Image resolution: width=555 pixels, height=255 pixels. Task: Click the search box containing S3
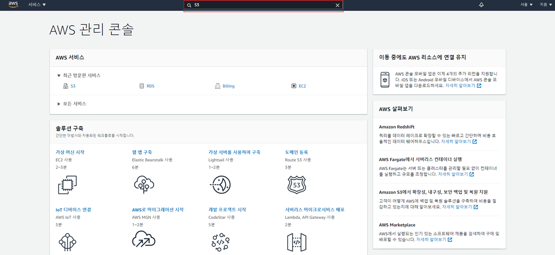point(264,5)
